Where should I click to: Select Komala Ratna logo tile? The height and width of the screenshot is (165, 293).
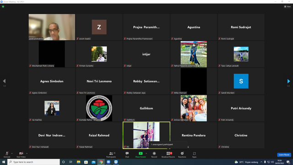99,108
